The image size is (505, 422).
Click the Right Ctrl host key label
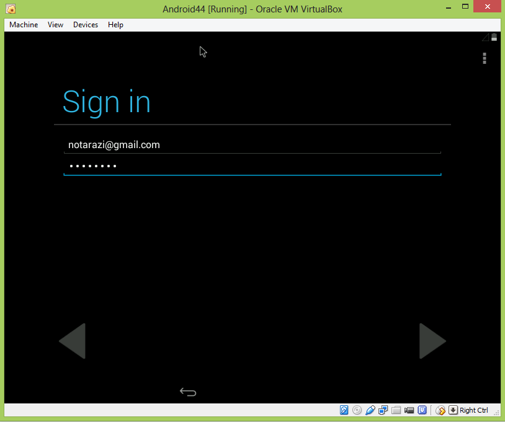pyautogui.click(x=474, y=410)
